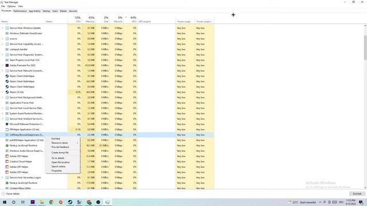The image size is (367, 206).
Task: Click the pdfSDKHelper Application process icon
Action: (7, 140)
